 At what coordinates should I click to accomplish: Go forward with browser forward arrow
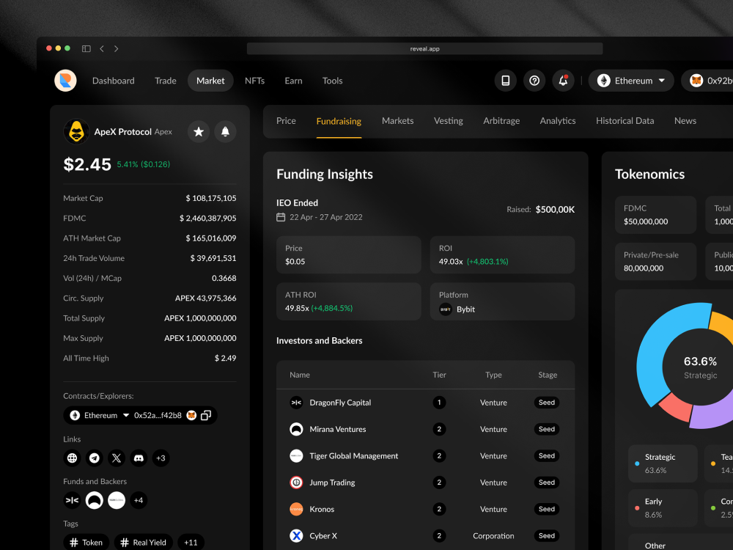pos(116,48)
